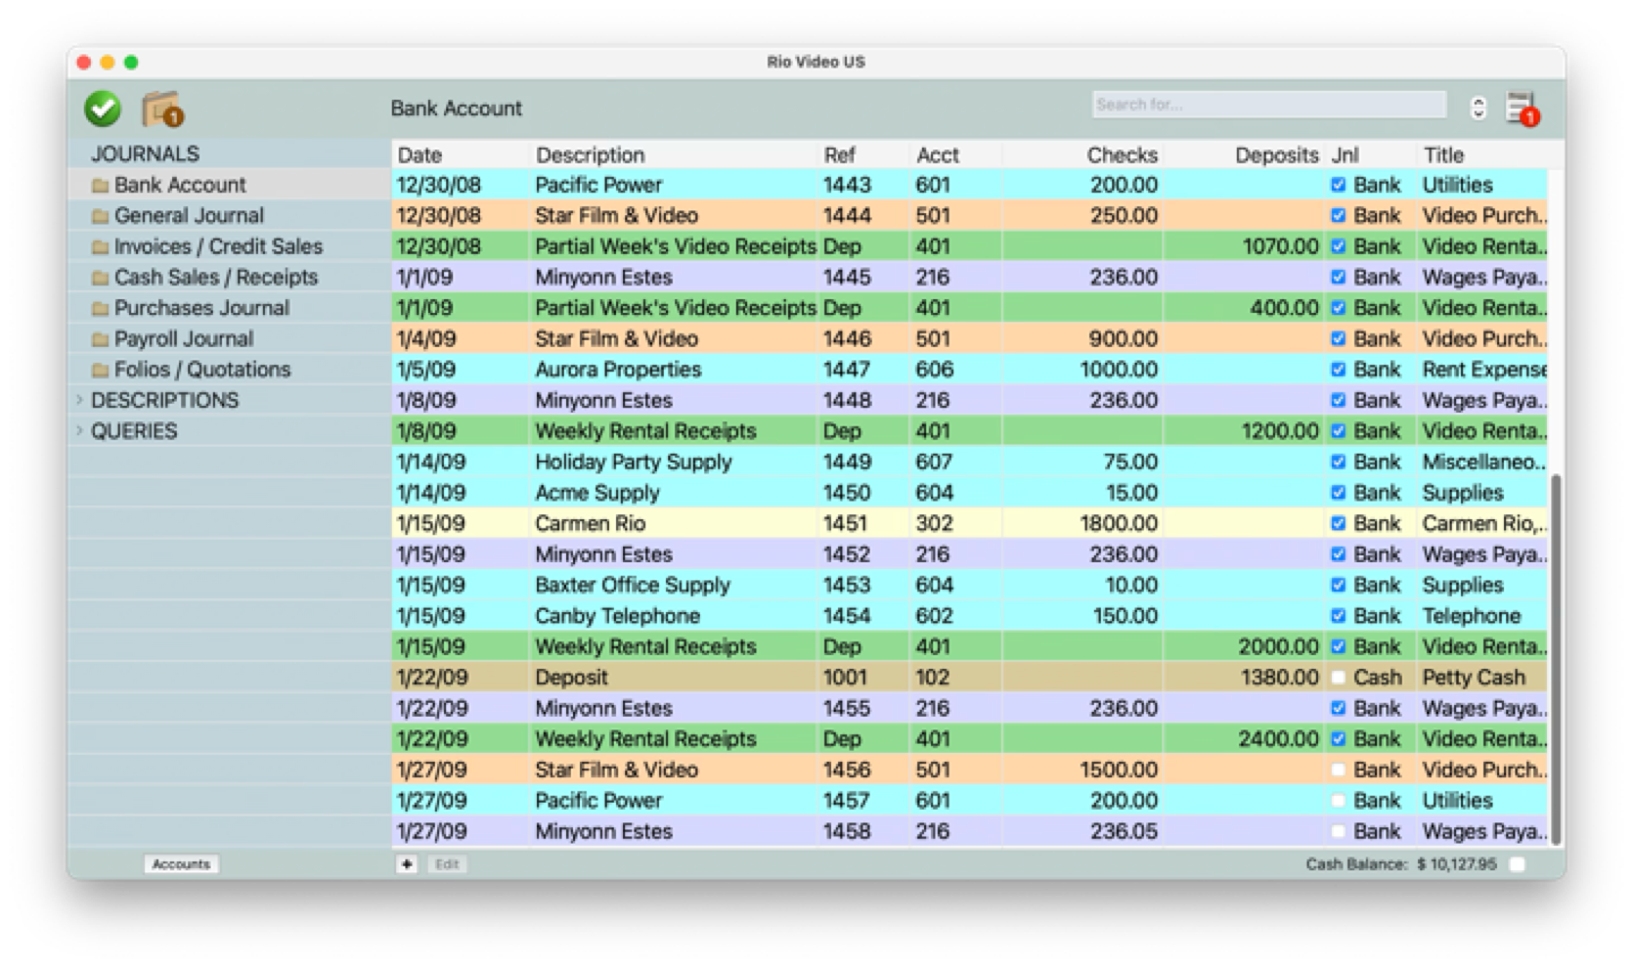This screenshot has height=968, width=1633.
Task: Click the Description column header
Action: click(590, 154)
